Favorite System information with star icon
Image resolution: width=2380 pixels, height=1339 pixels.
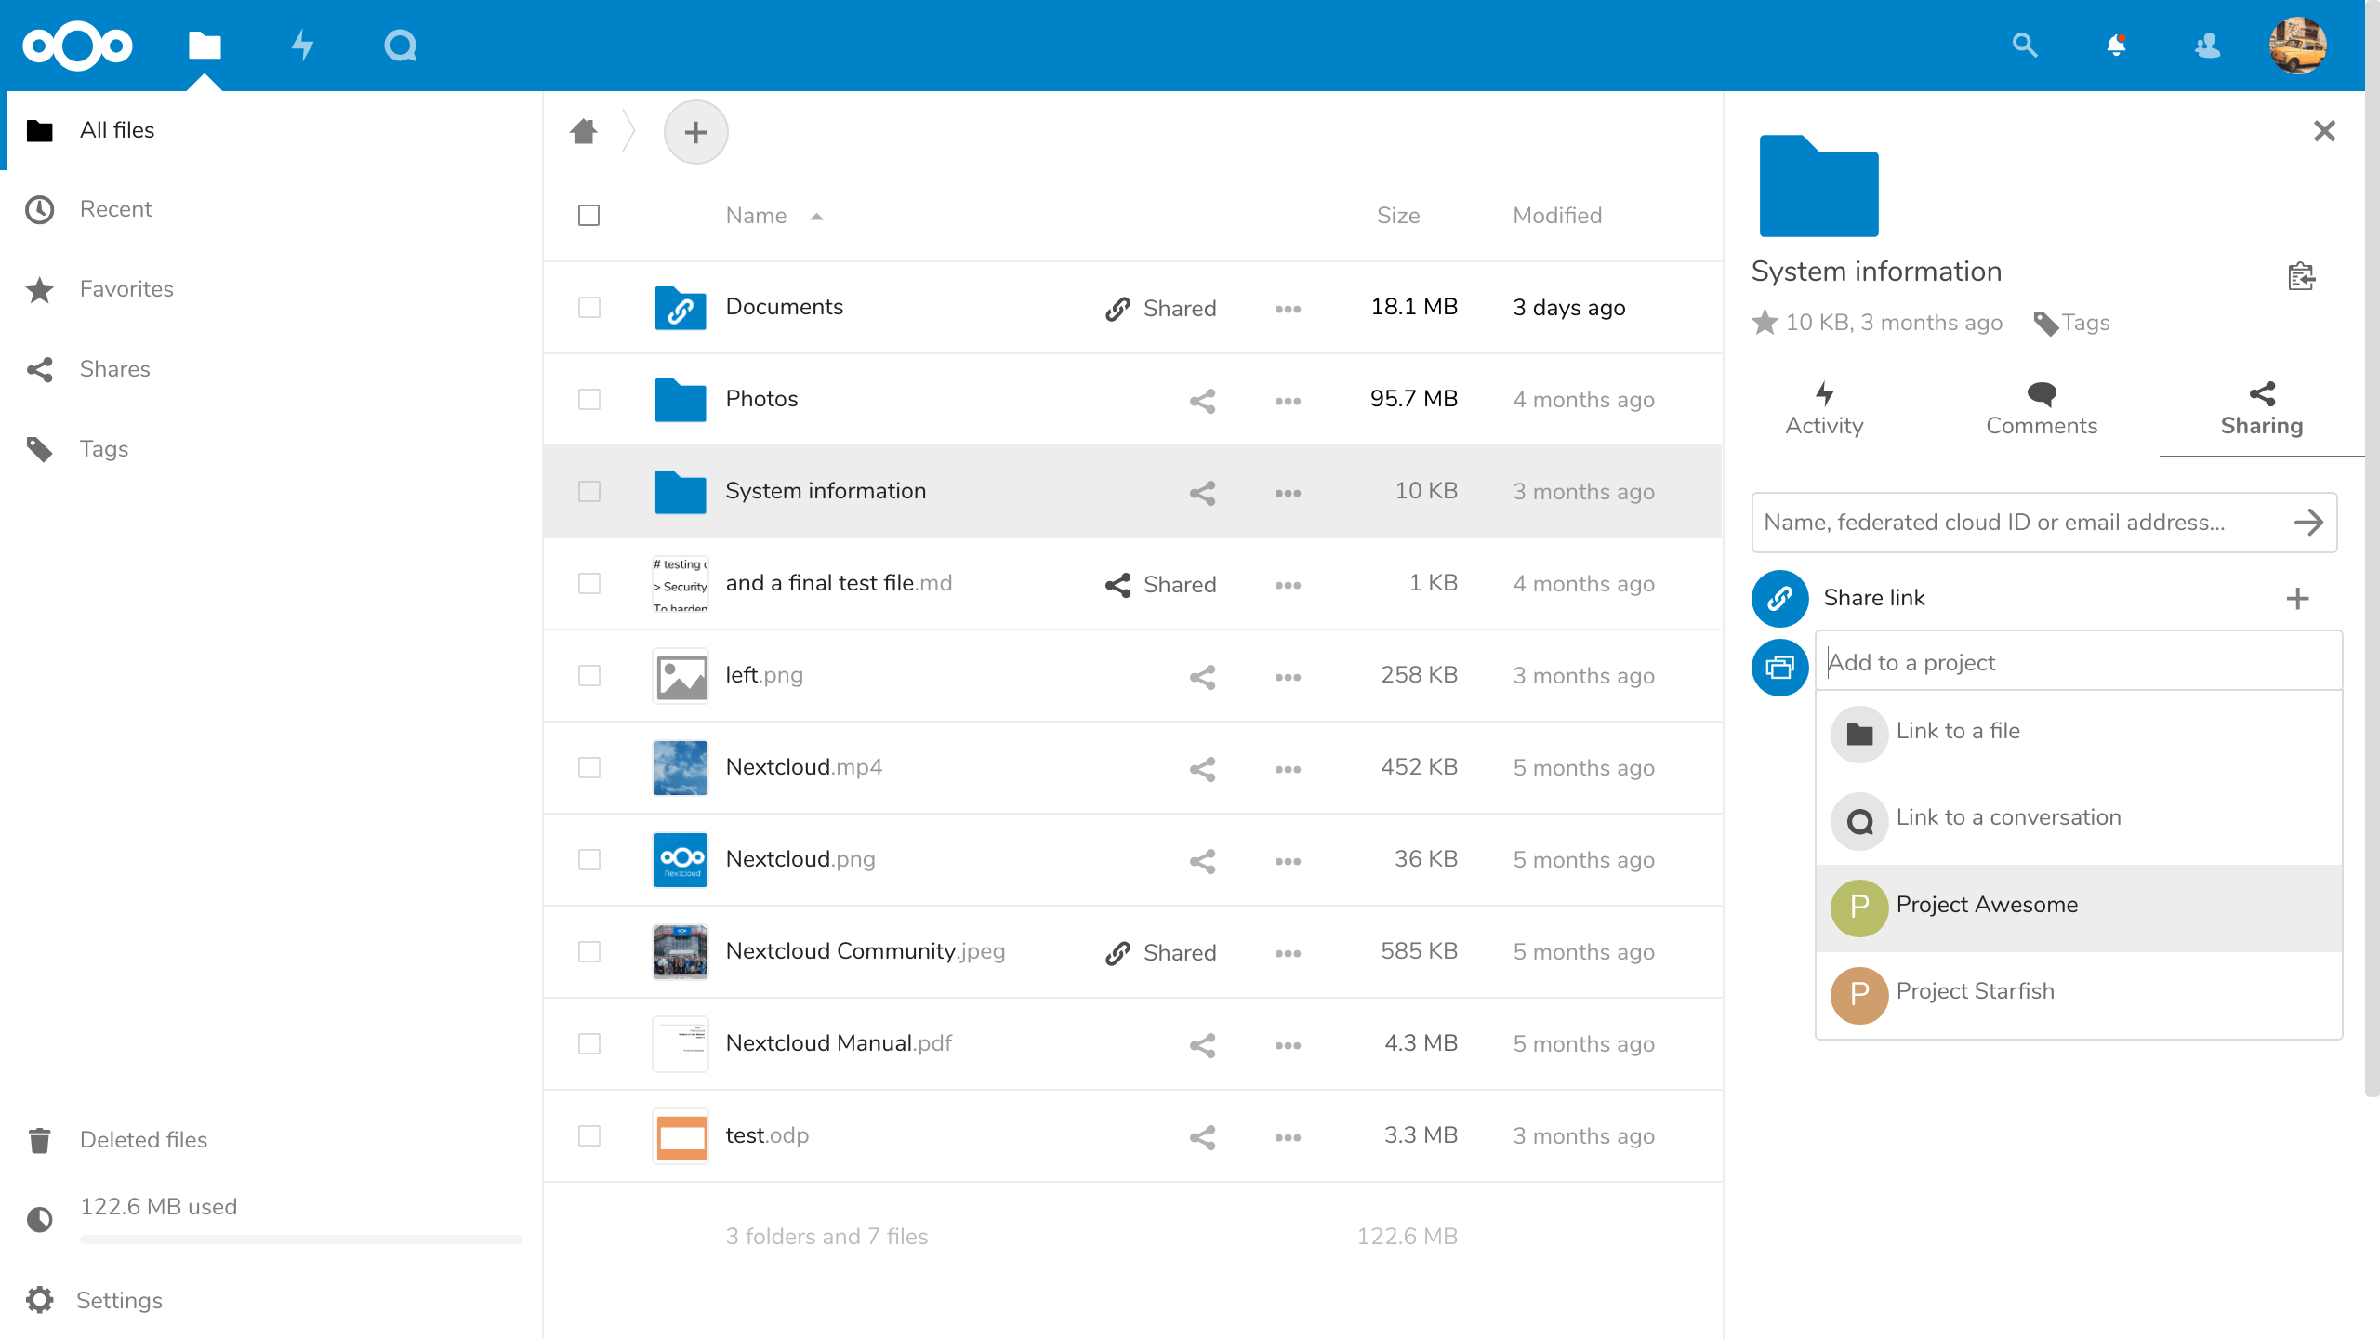[x=1765, y=323]
